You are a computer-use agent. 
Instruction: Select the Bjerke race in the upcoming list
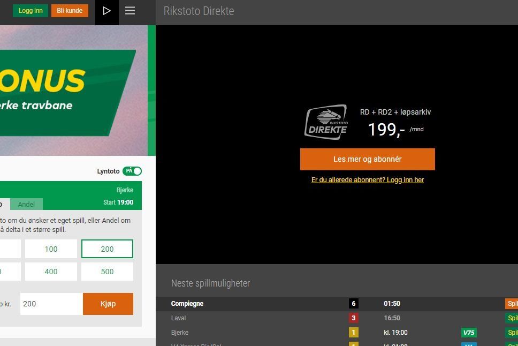pyautogui.click(x=337, y=333)
